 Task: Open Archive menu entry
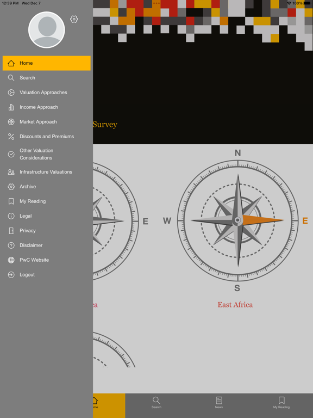[x=47, y=187]
